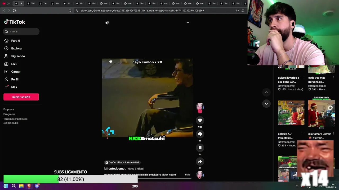Open the three-dot video options menu
The width and height of the screenshot is (339, 190).
[187, 23]
